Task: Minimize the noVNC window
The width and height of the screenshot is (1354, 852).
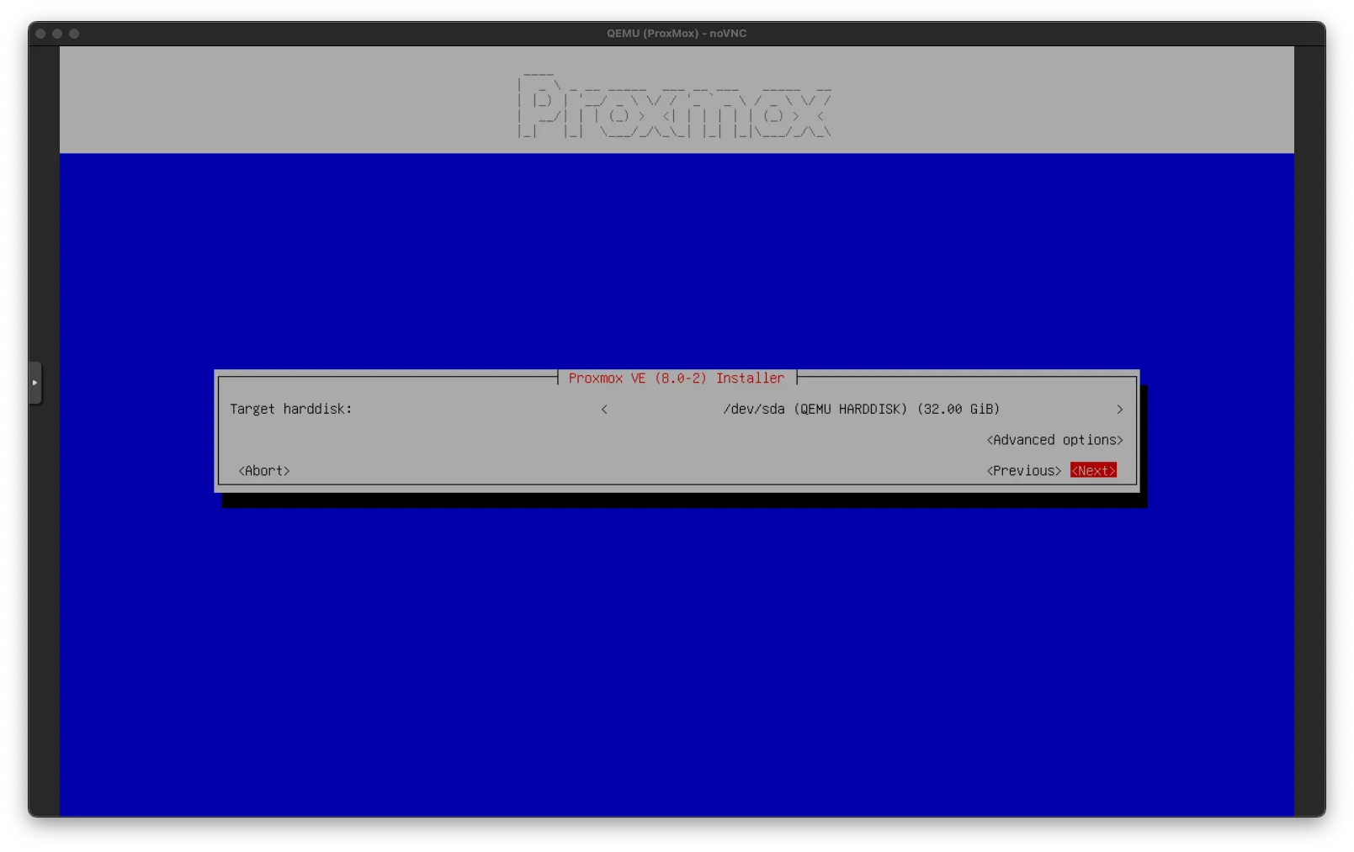Action: click(x=57, y=34)
